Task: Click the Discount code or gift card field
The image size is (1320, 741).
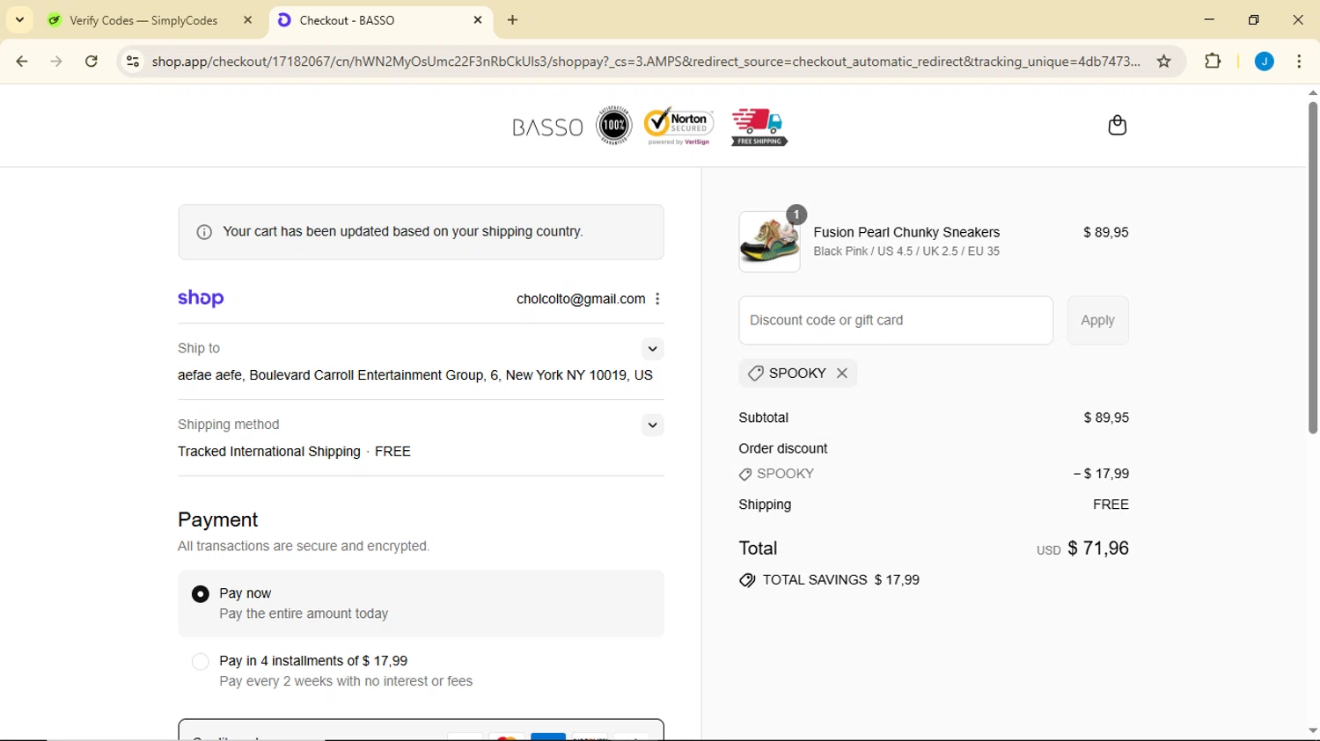Action: click(896, 321)
